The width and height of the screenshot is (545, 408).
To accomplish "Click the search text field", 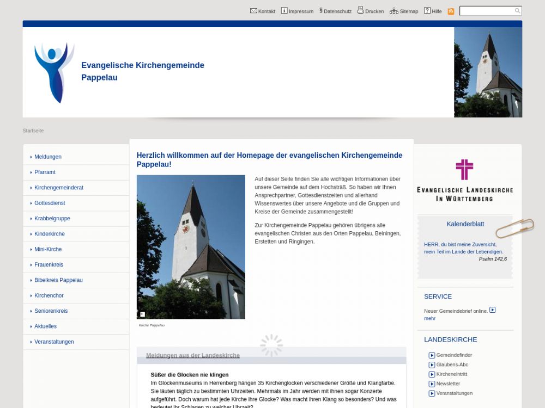I will coord(486,11).
